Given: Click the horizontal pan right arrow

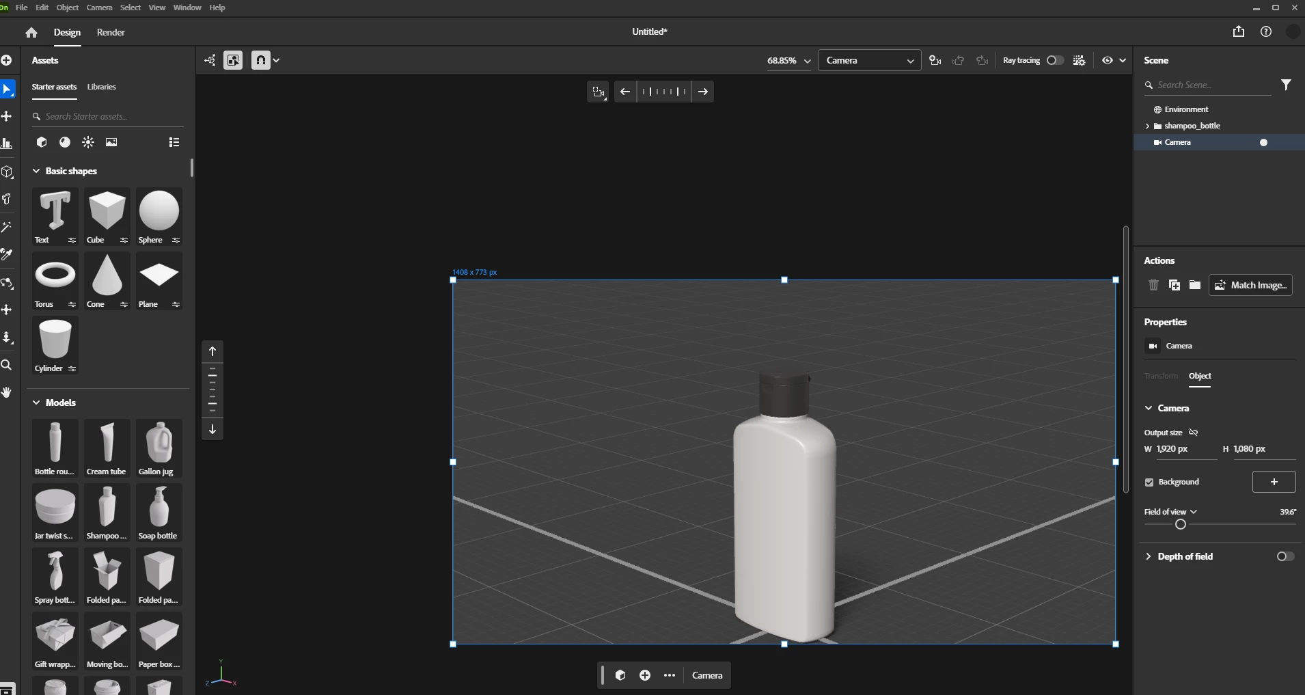Looking at the screenshot, I should click(702, 92).
